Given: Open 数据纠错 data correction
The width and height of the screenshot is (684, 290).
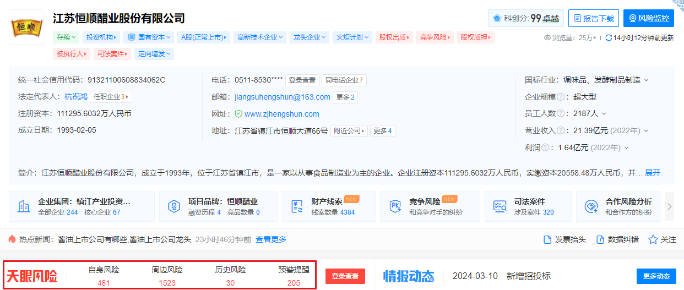Looking at the screenshot, I should point(617,239).
